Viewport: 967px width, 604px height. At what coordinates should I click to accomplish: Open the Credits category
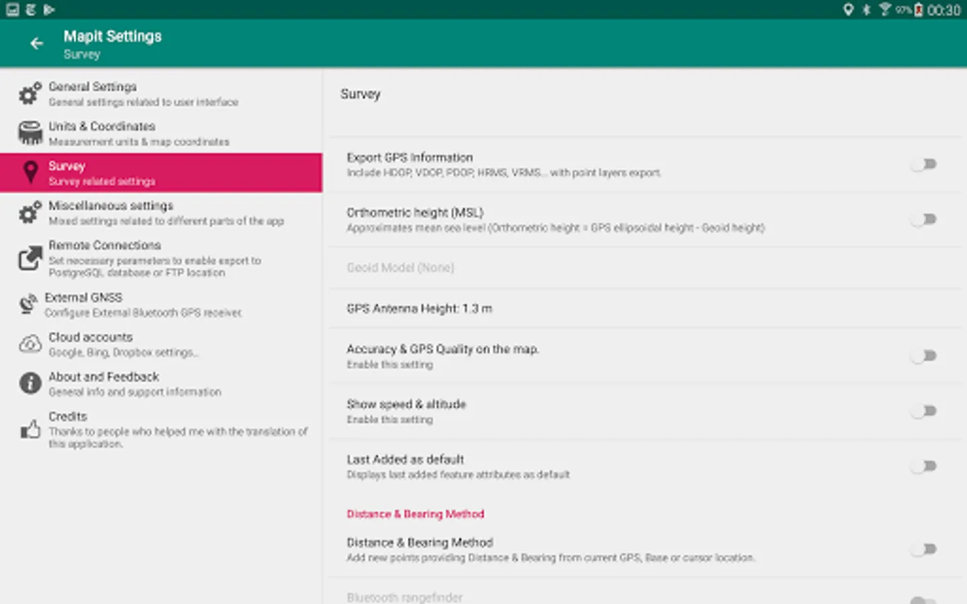click(161, 429)
